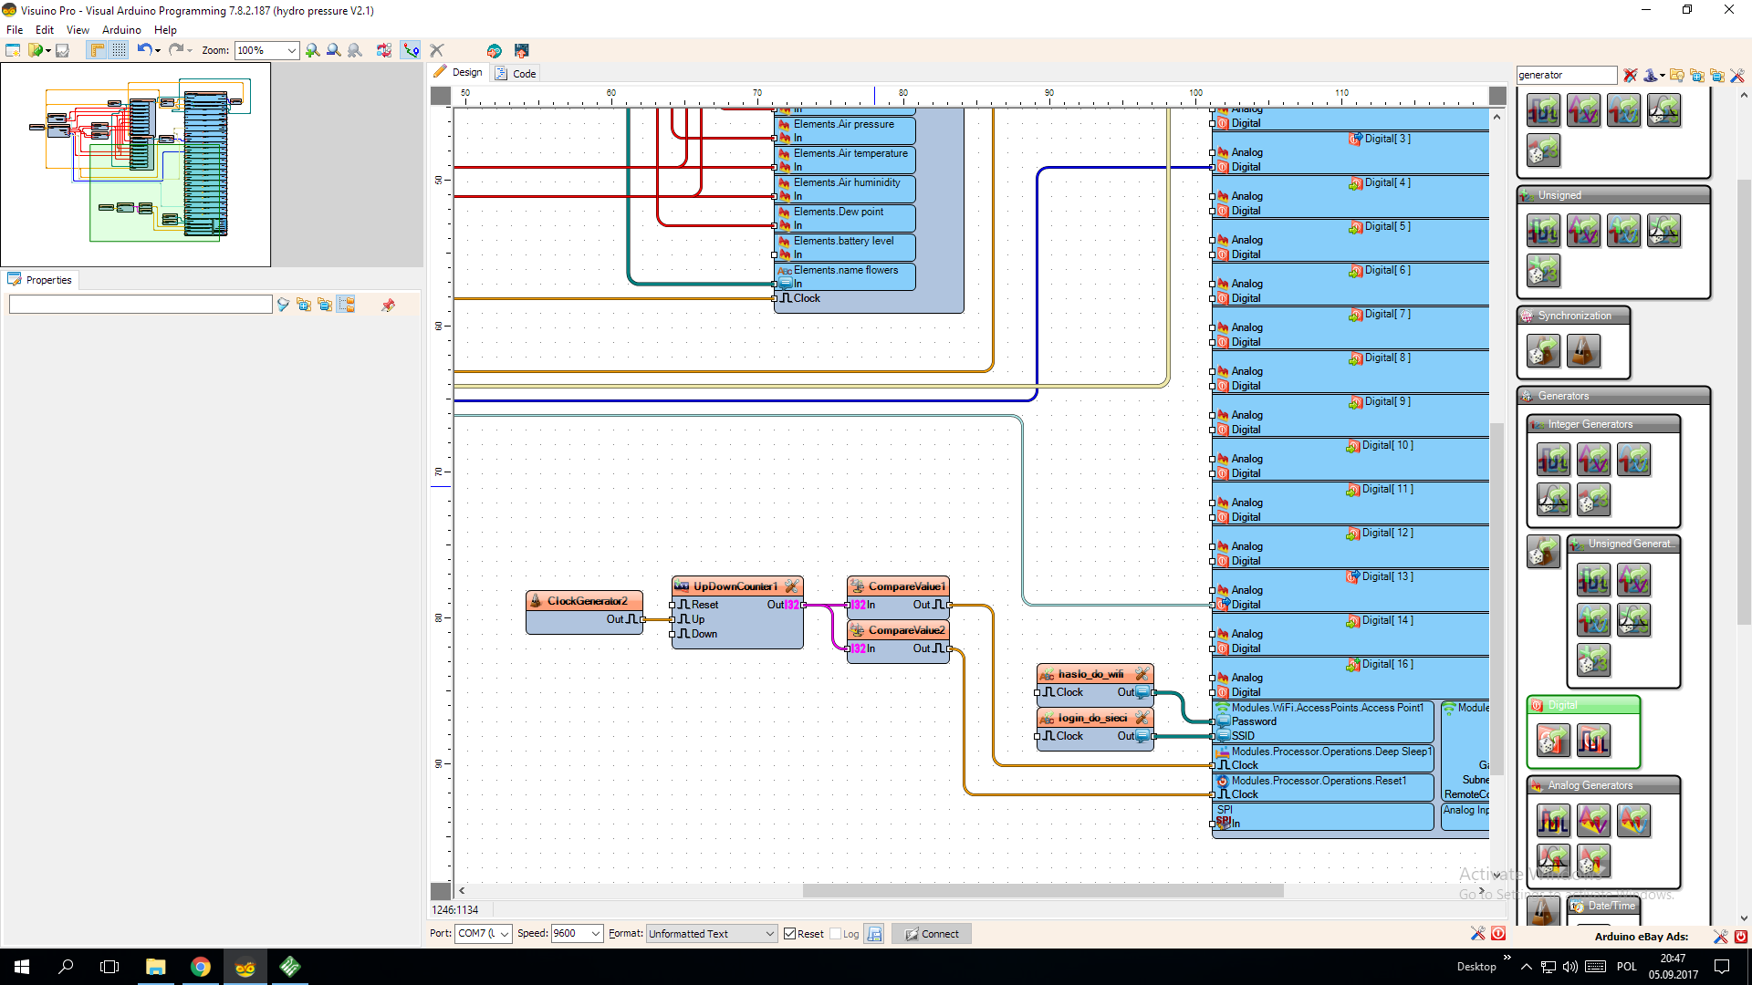Image resolution: width=1752 pixels, height=985 pixels.
Task: Open the File menu
Action: click(x=15, y=30)
